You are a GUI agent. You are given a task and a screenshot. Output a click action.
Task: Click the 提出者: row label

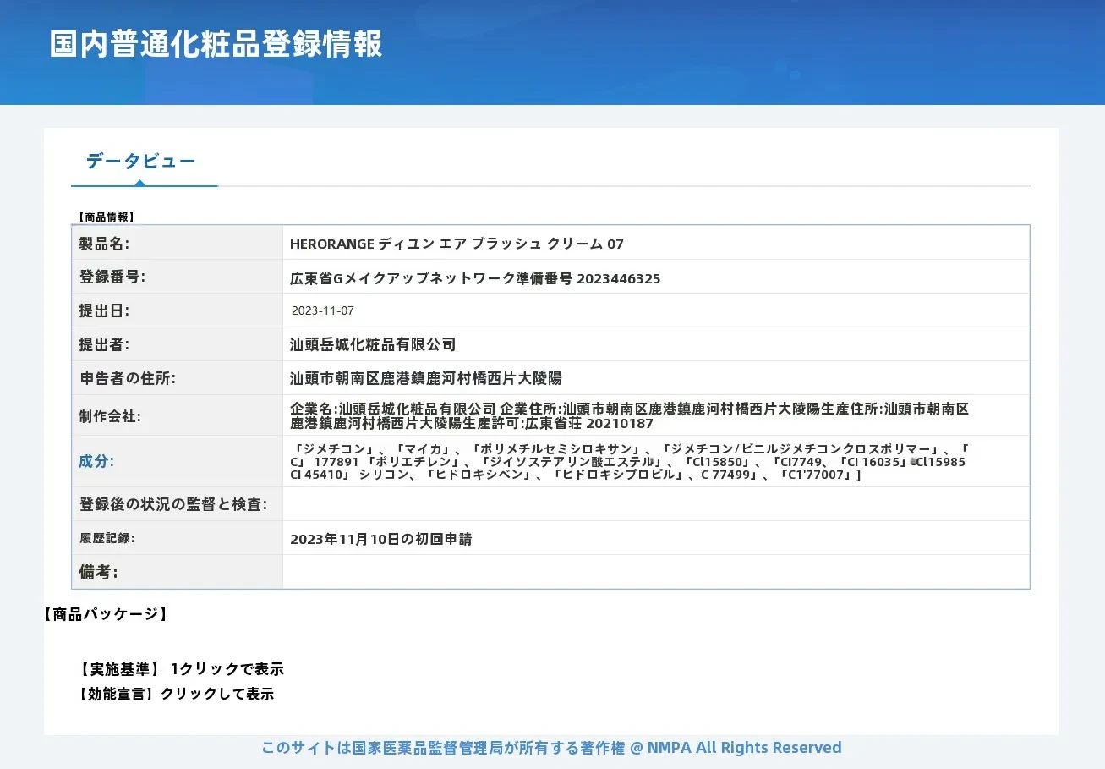pos(104,344)
